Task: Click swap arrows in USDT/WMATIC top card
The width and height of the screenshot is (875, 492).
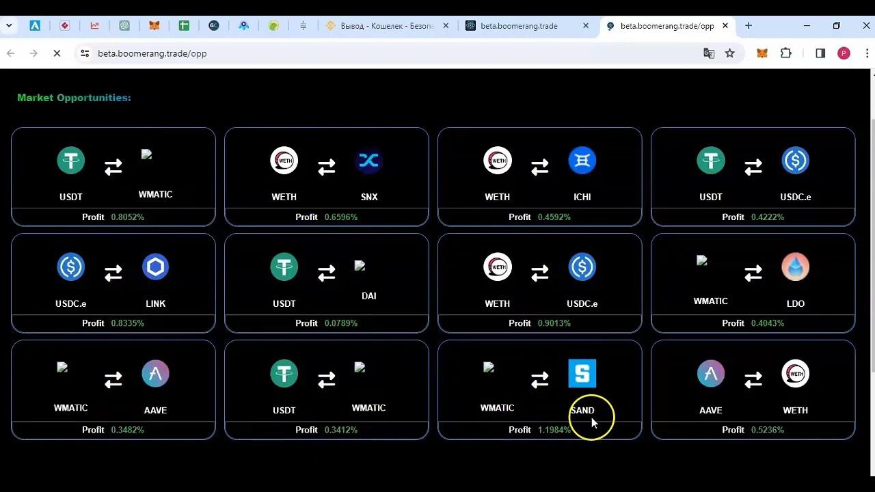Action: 113,167
